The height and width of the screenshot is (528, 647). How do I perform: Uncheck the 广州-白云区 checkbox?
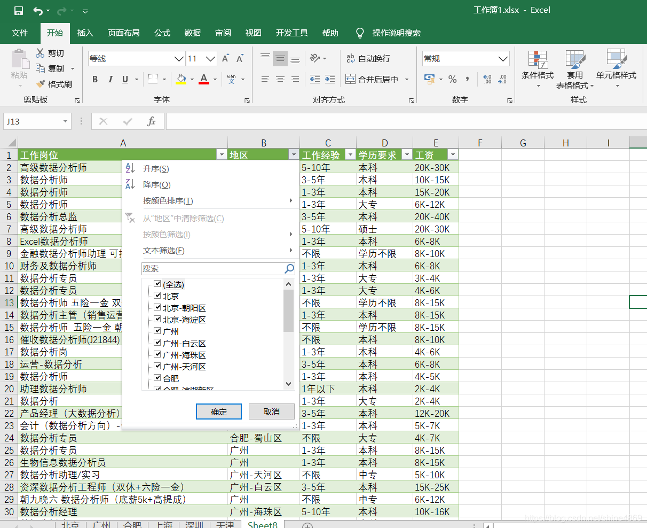pyautogui.click(x=157, y=343)
